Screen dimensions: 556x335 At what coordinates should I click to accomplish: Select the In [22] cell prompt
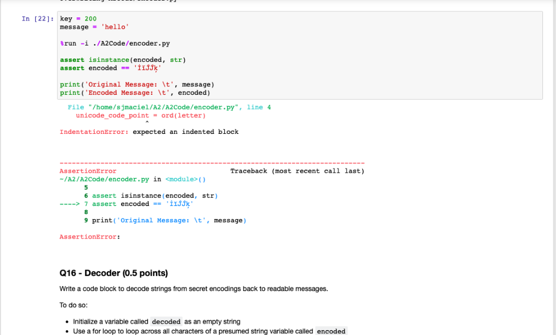37,19
